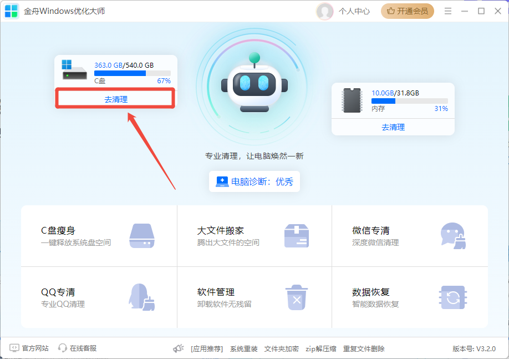509x359 pixels.
Task: Click the 智能数据恢复 subtitle
Action: pyautogui.click(x=375, y=305)
